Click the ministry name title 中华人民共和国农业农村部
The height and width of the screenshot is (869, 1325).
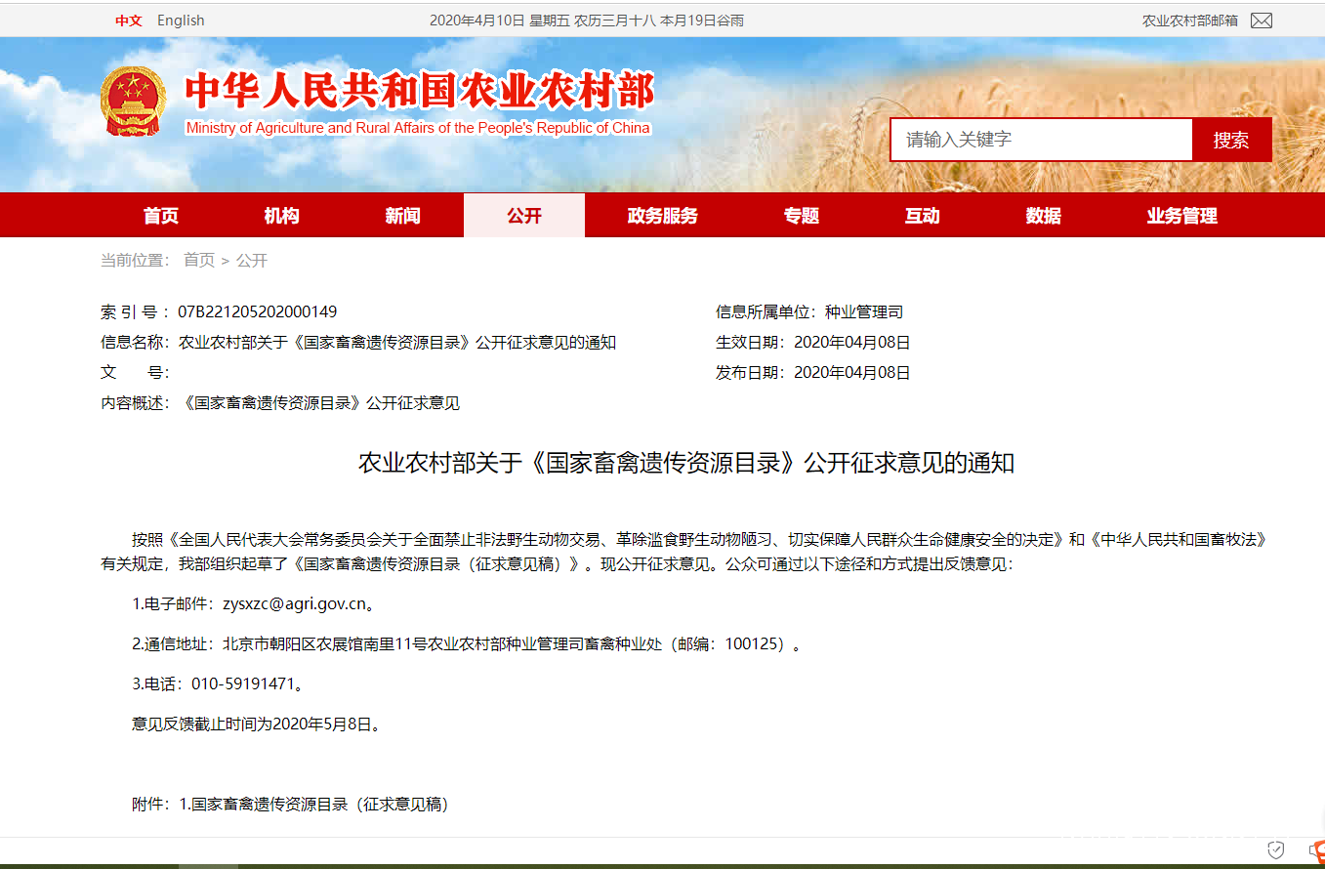(x=420, y=92)
